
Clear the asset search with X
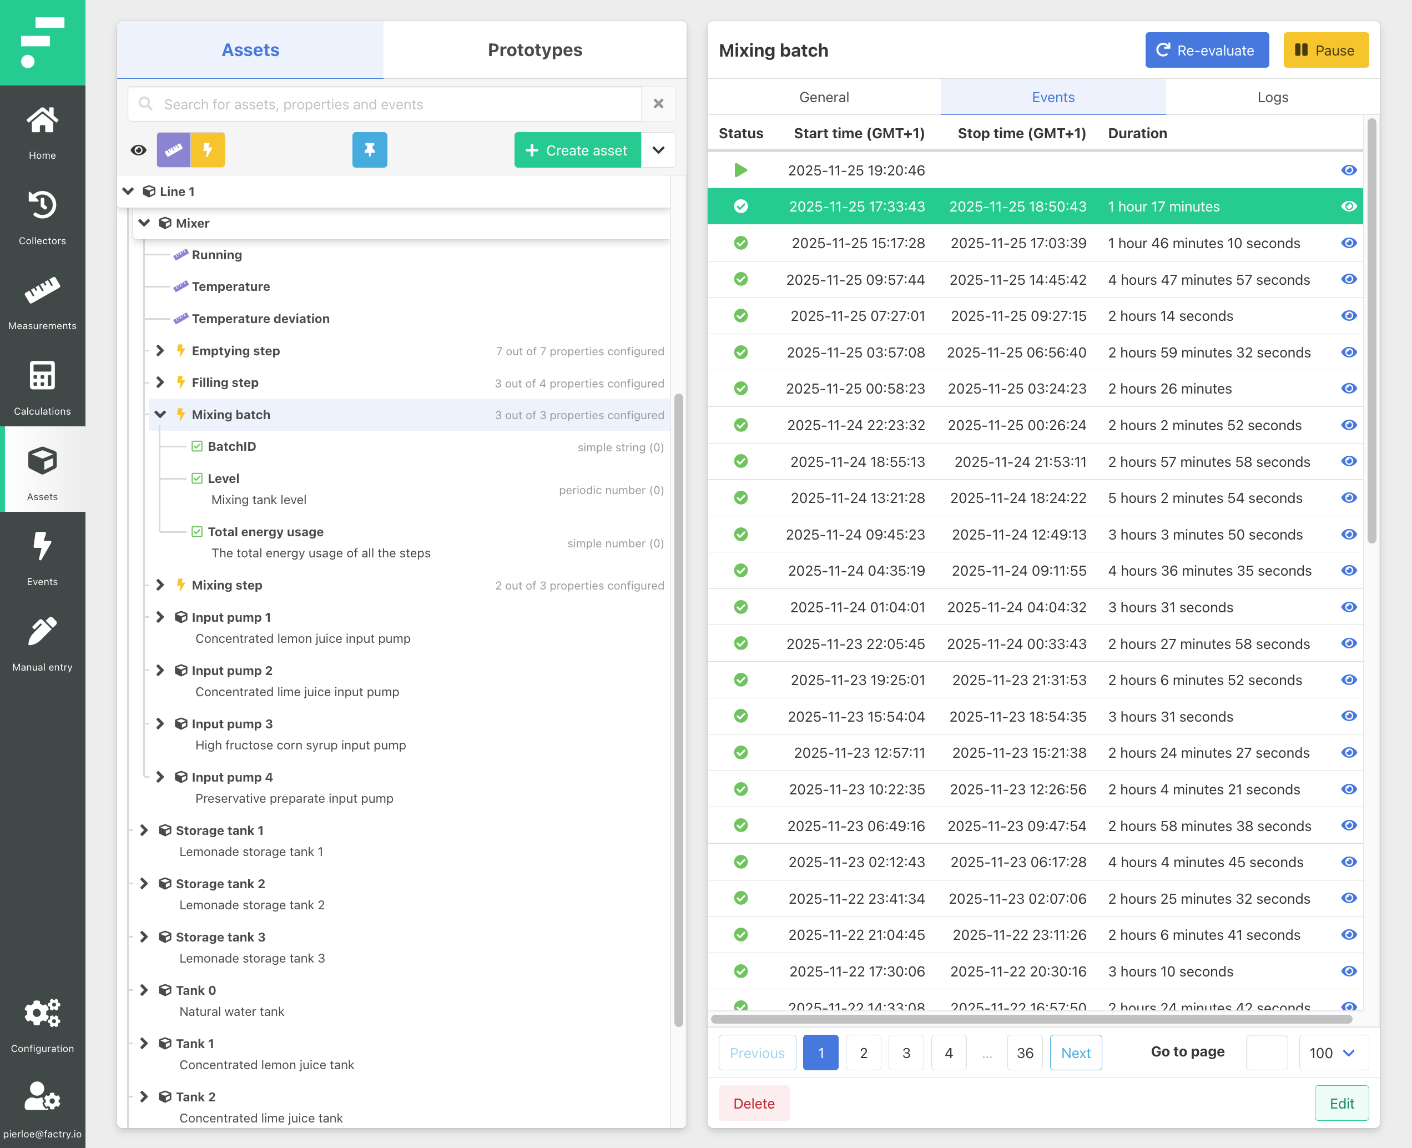658,104
